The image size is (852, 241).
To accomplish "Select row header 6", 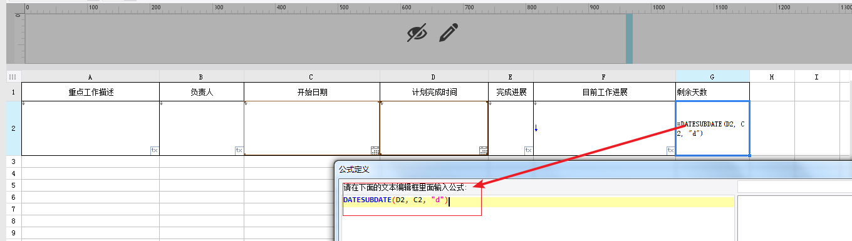I will pos(14,197).
